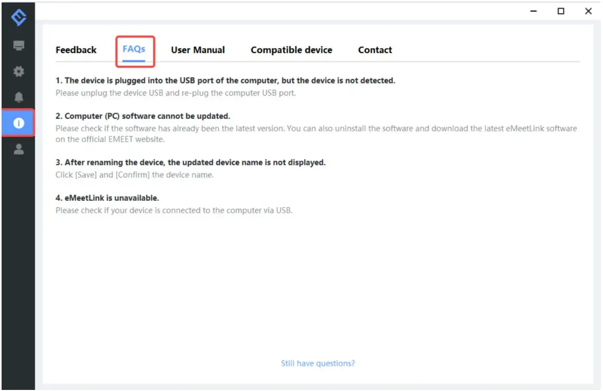Open settings via the gear icon
Viewport: 603px width, 391px height.
pyautogui.click(x=19, y=71)
